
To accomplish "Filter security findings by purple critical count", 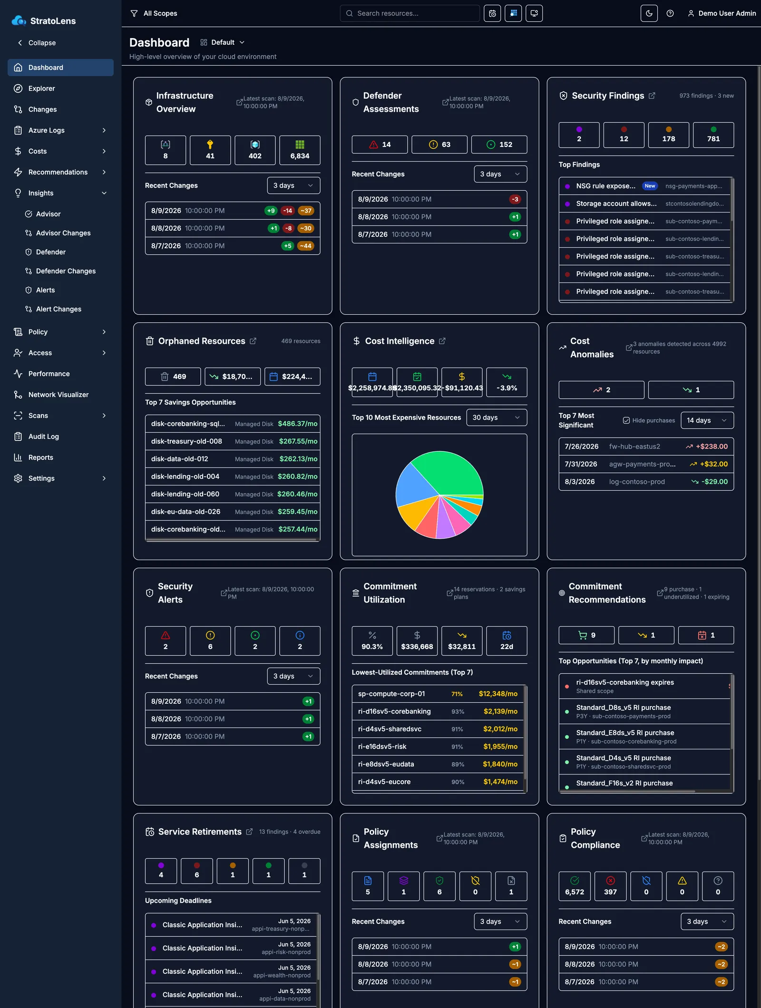I will (579, 135).
